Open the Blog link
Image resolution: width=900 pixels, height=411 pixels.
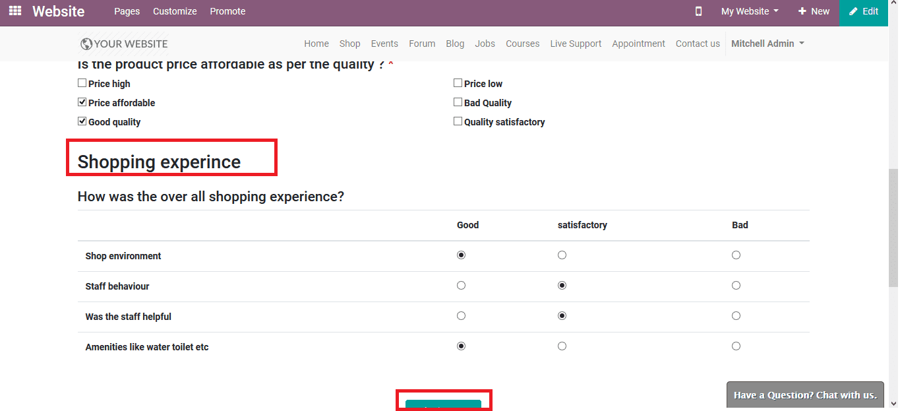pos(455,44)
